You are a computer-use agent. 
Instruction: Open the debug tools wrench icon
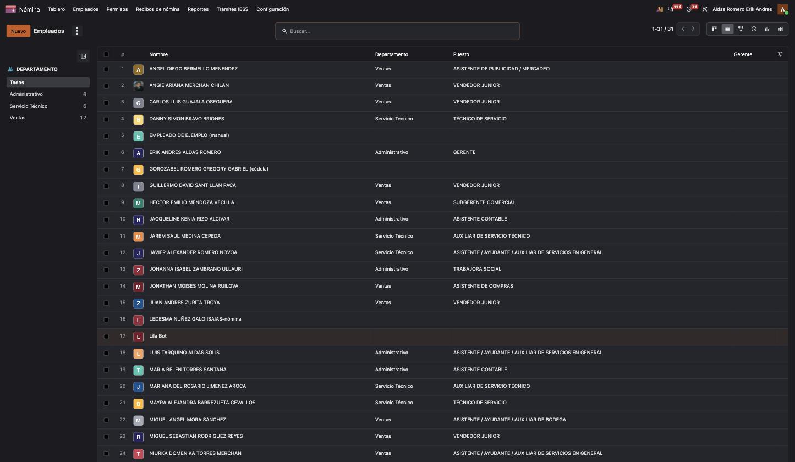[704, 9]
